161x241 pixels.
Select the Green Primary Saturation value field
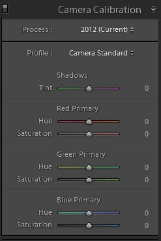147,180
